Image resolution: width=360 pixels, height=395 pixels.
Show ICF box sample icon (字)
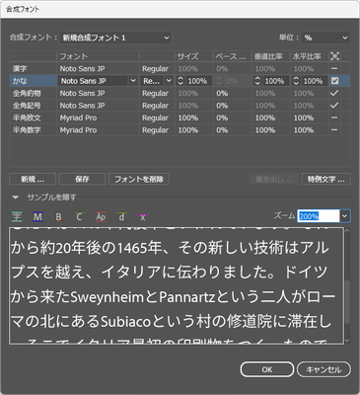pyautogui.click(x=17, y=216)
